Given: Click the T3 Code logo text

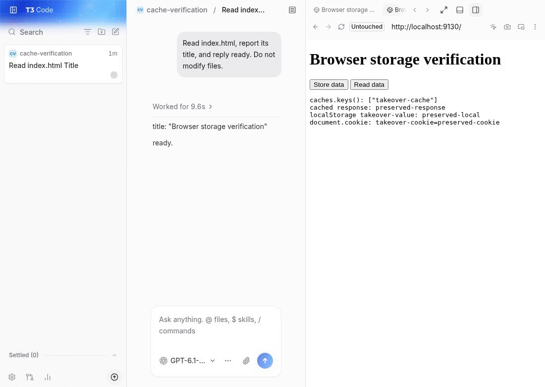Looking at the screenshot, I should 39,10.
